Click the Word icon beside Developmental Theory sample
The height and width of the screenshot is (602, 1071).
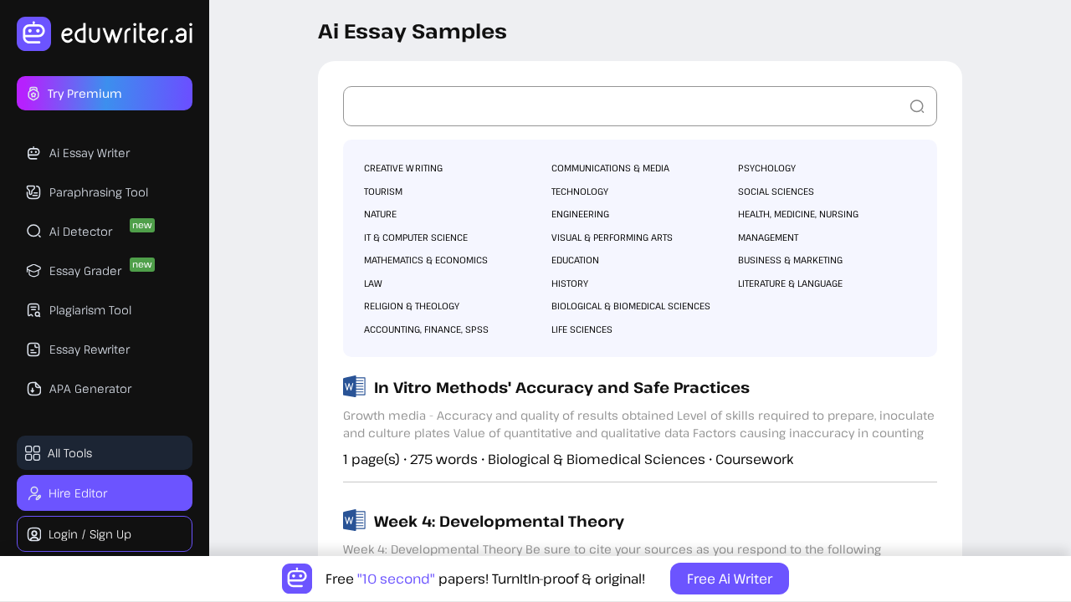click(x=354, y=520)
